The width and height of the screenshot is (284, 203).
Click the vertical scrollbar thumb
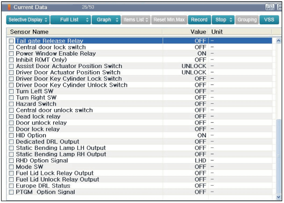click(x=278, y=156)
